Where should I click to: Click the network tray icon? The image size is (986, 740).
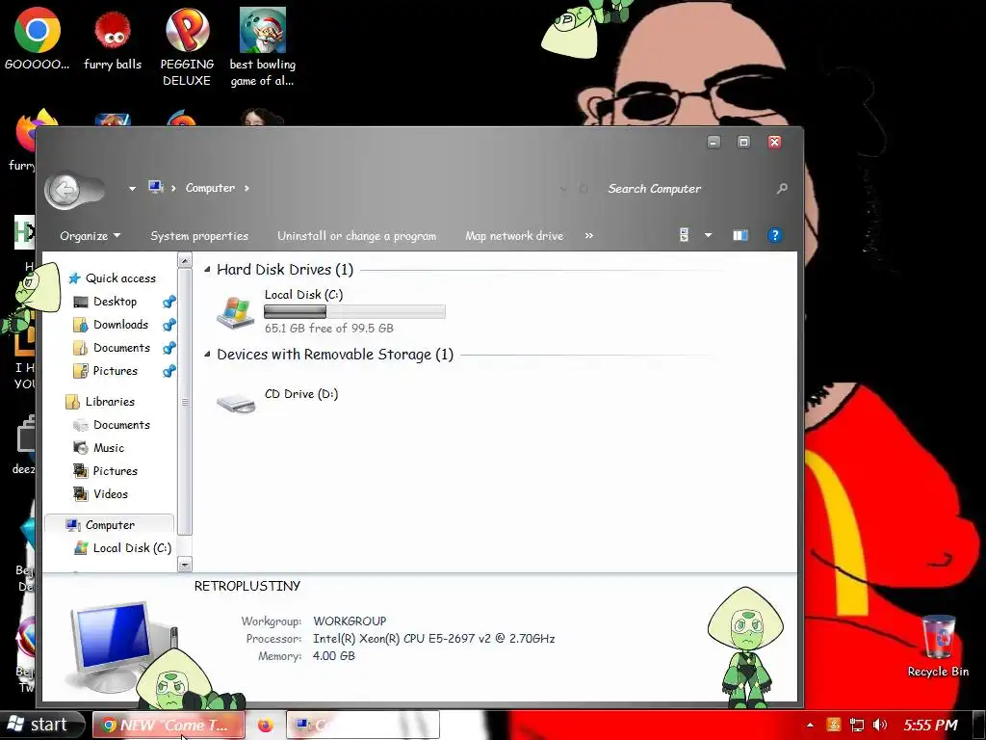pos(856,725)
